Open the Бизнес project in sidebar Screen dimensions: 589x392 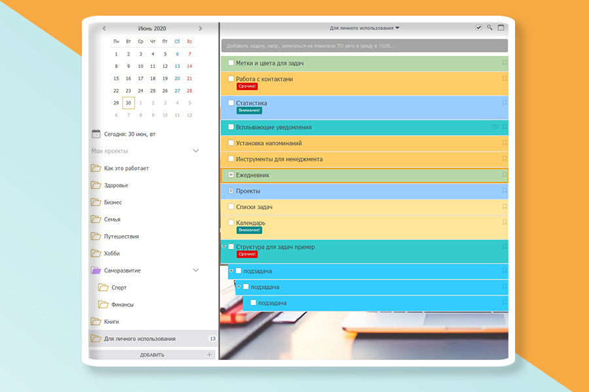point(113,203)
